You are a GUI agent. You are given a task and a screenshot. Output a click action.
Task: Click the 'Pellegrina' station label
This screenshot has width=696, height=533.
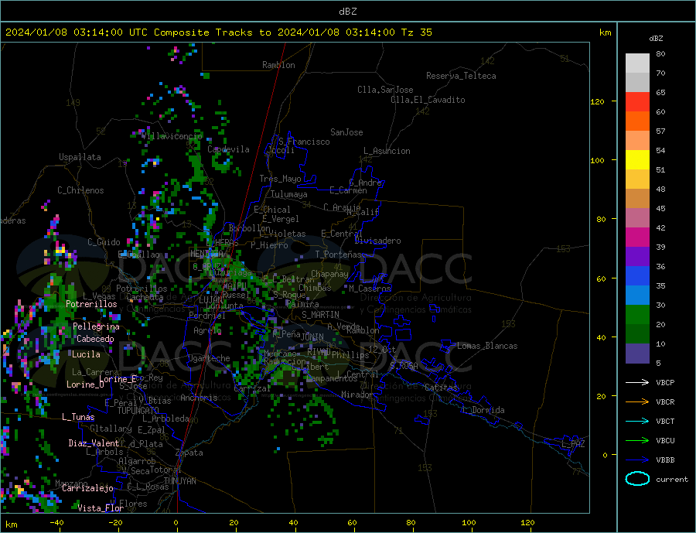tap(96, 327)
